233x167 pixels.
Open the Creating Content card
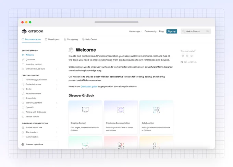[85, 117]
